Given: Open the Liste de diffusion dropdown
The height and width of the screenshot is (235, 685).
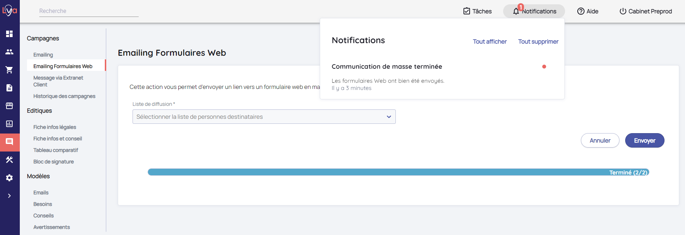Looking at the screenshot, I should pyautogui.click(x=264, y=117).
